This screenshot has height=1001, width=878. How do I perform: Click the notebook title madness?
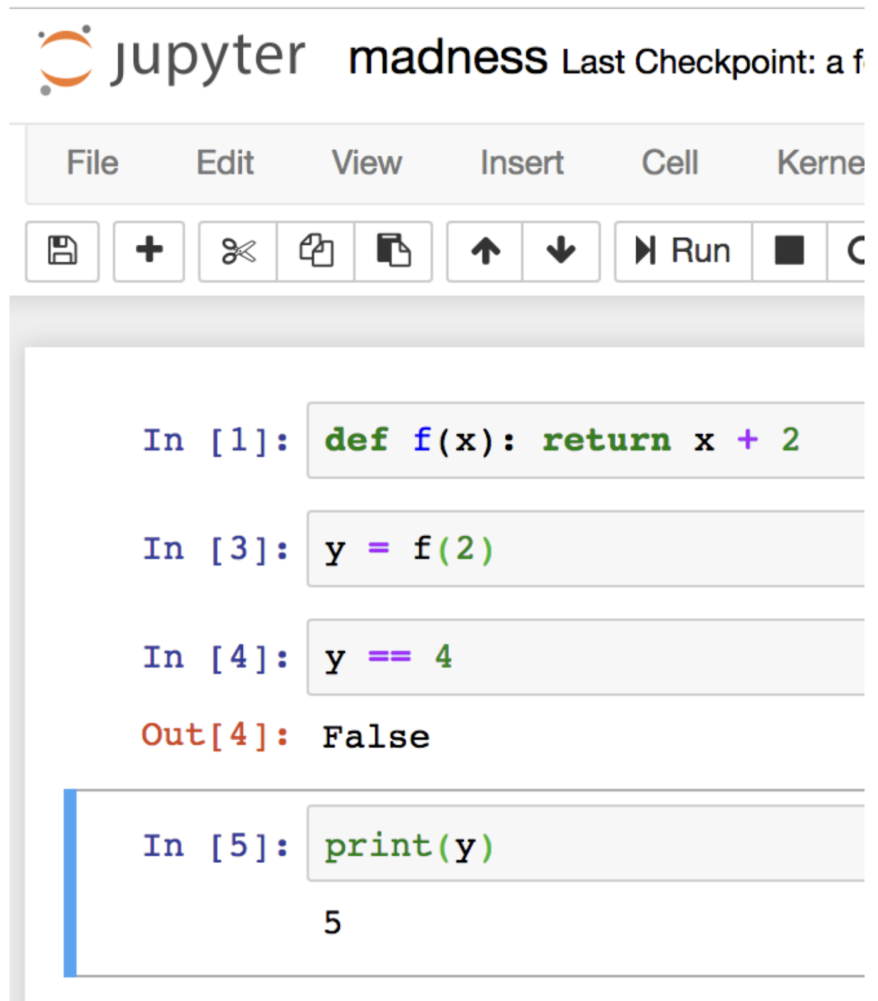[x=448, y=58]
